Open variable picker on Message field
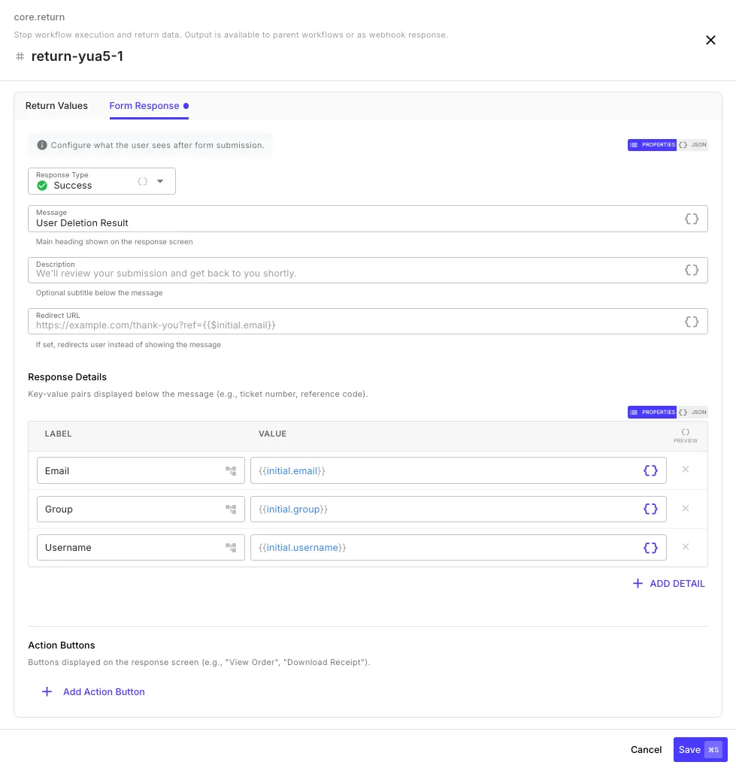Screen dimensions: 736x768 click(691, 219)
